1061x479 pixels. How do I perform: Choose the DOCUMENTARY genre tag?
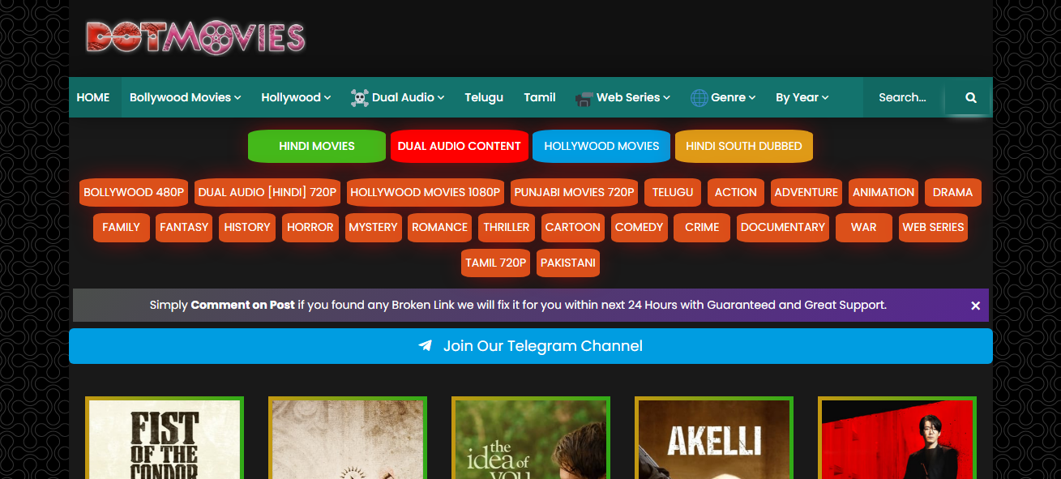[783, 228]
